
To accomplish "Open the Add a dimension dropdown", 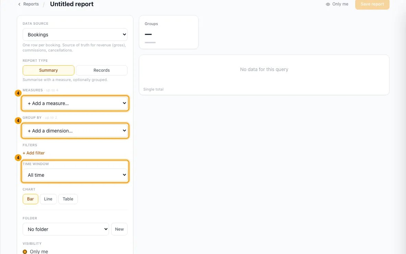I will click(75, 131).
